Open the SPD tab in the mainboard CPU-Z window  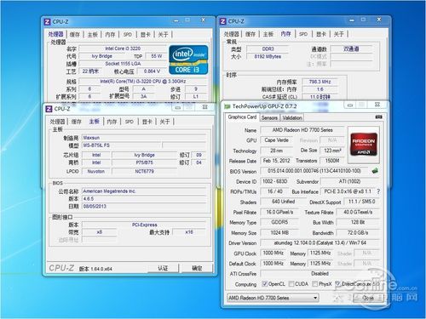pos(130,122)
